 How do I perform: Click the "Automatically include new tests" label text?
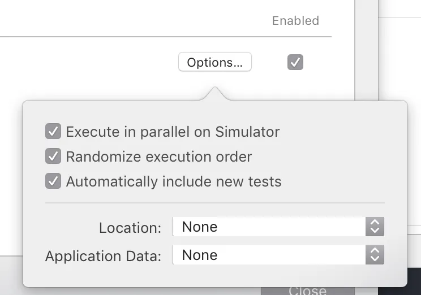(x=174, y=181)
